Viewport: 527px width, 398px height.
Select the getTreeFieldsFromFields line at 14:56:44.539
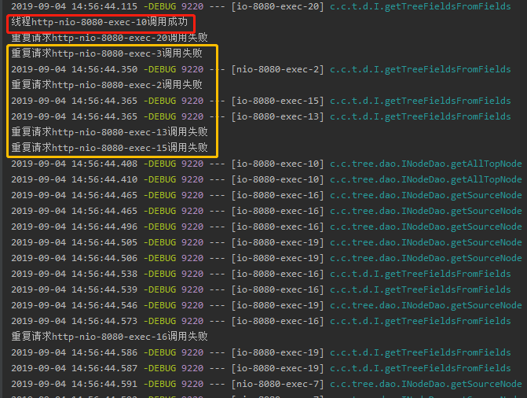(x=262, y=289)
